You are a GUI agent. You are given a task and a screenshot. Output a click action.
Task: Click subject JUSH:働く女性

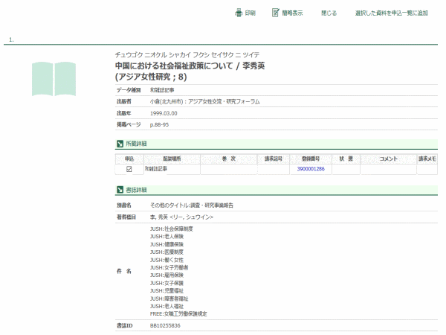[167, 260]
